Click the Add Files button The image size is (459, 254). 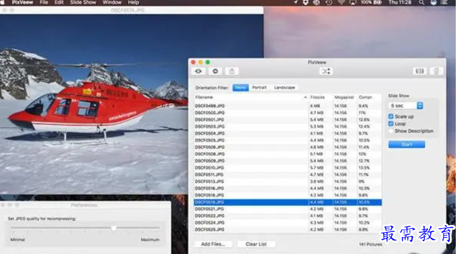213,244
